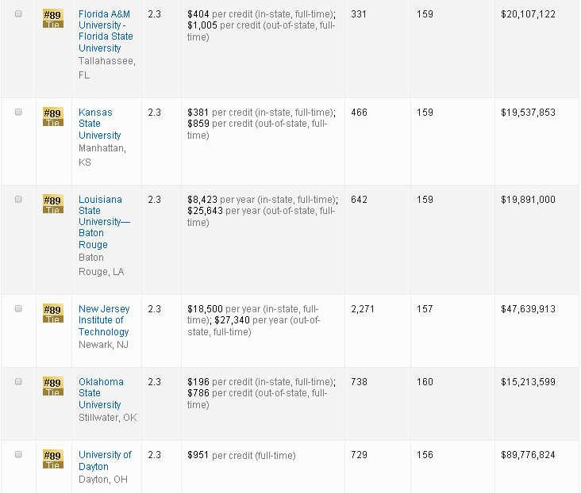Click the #89 Tie badge beside Kansas State
Image resolution: width=581 pixels, height=493 pixels.
pos(52,117)
